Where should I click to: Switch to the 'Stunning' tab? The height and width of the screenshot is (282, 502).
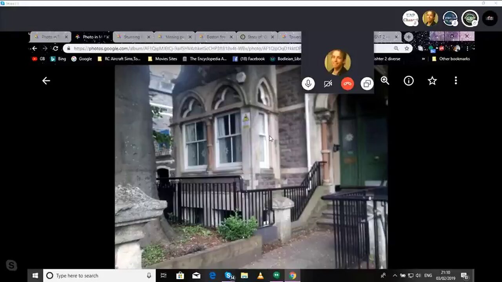click(x=133, y=37)
